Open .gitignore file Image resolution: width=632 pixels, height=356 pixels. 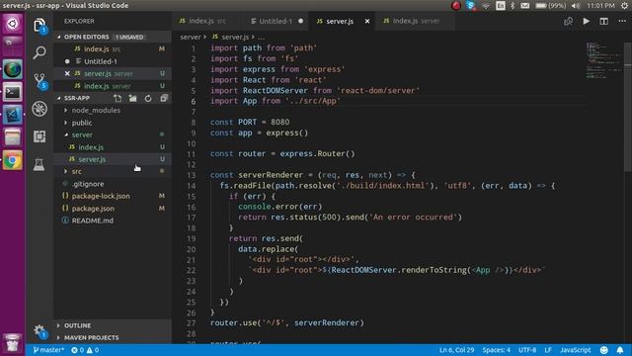(88, 184)
